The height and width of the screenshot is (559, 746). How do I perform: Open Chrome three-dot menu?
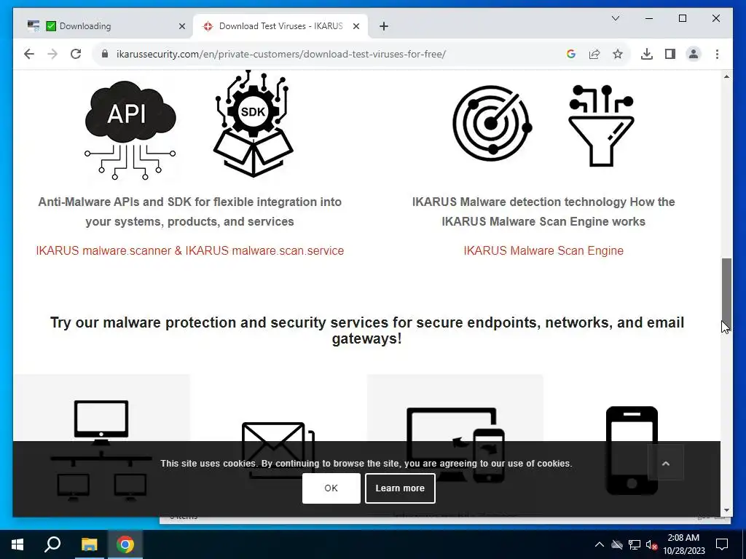pyautogui.click(x=717, y=54)
